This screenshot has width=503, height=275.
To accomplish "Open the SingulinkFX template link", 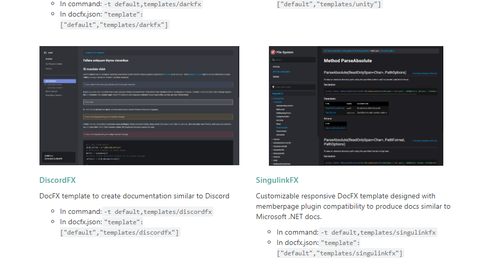I will (x=277, y=180).
